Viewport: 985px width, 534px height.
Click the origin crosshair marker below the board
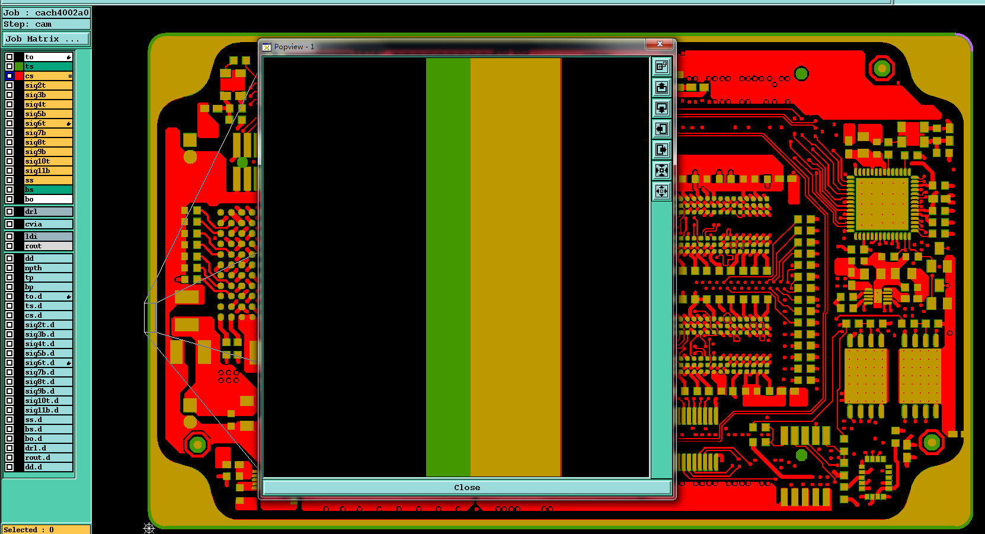[149, 527]
